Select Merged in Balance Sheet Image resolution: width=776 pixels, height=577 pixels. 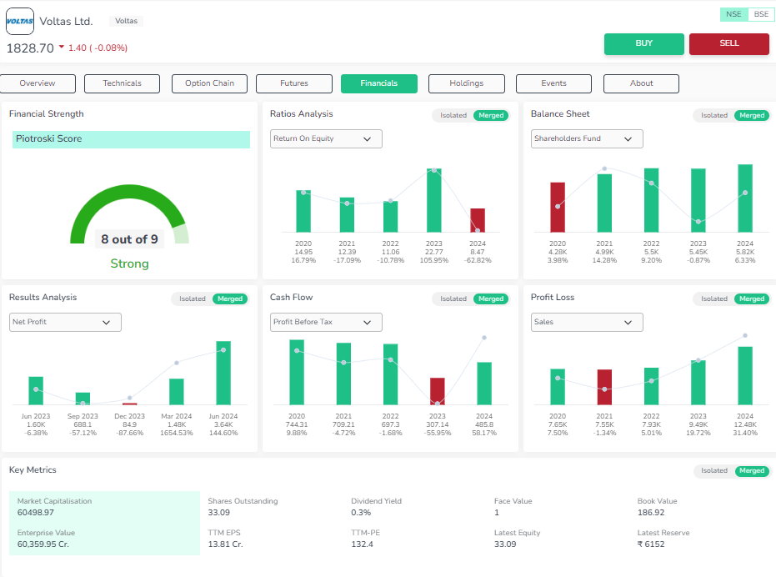coord(752,115)
